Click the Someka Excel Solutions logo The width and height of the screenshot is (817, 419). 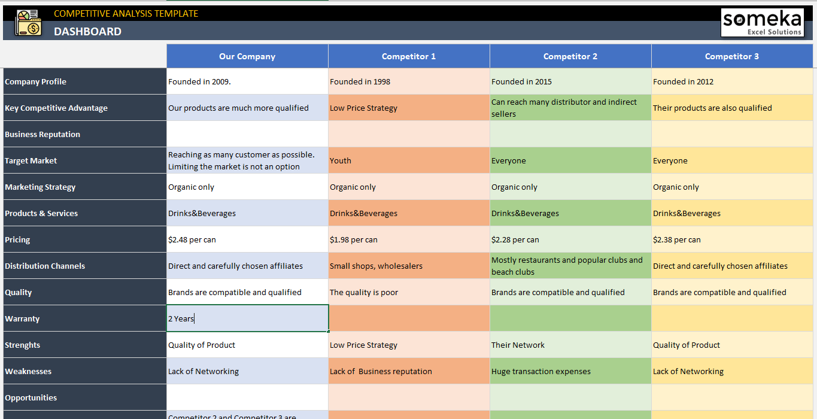pos(763,22)
